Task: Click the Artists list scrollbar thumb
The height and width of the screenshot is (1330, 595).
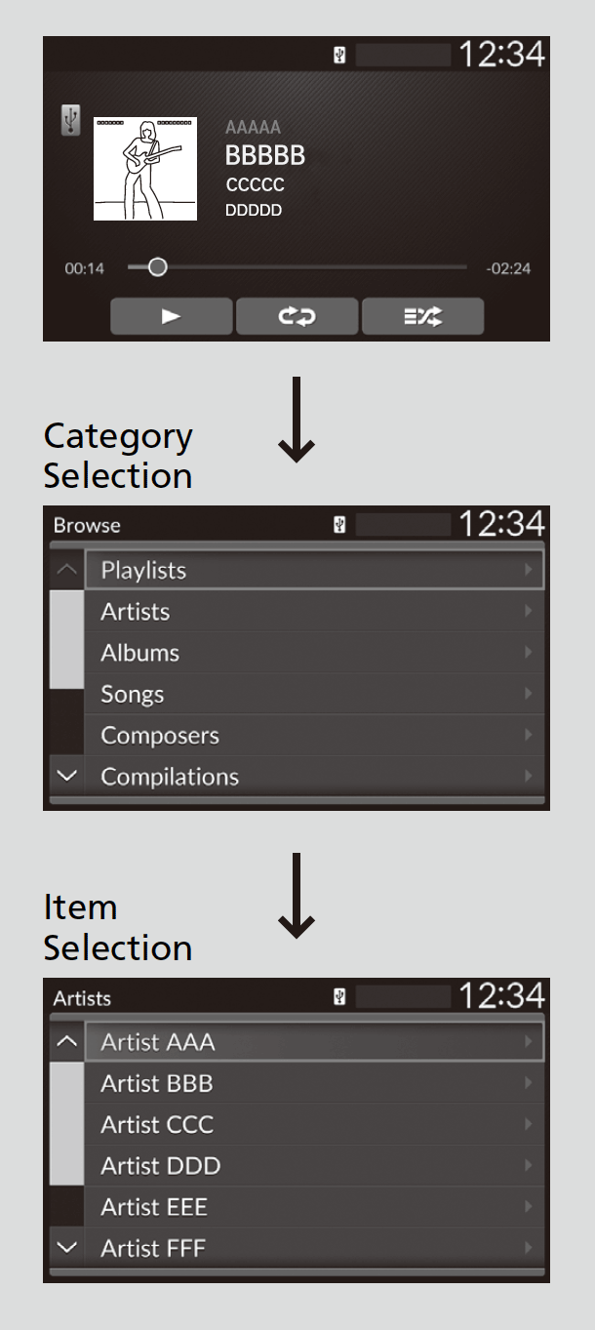Action: pos(66,1123)
